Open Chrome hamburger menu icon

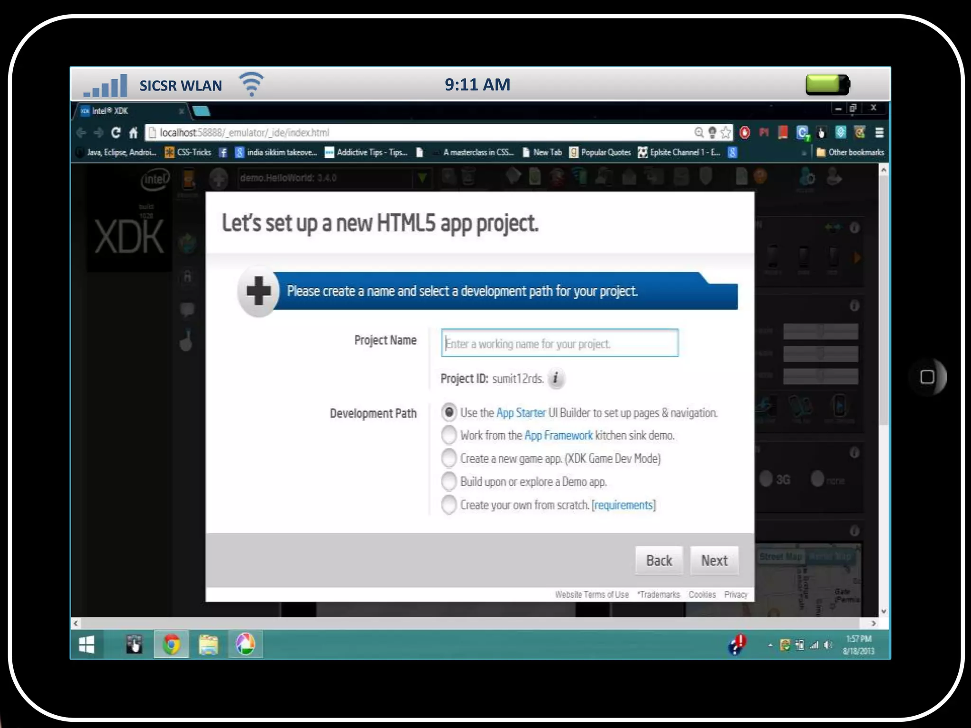[879, 133]
